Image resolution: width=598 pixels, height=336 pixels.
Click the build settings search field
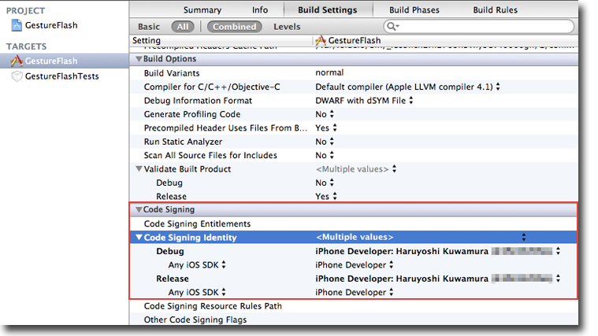coord(481,27)
